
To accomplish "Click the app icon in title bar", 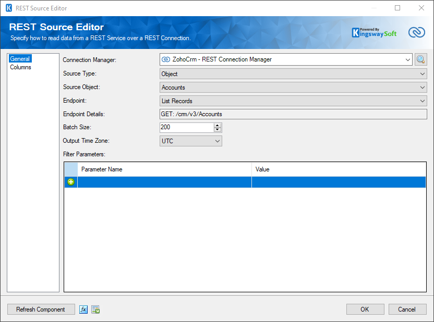I will tap(9, 8).
